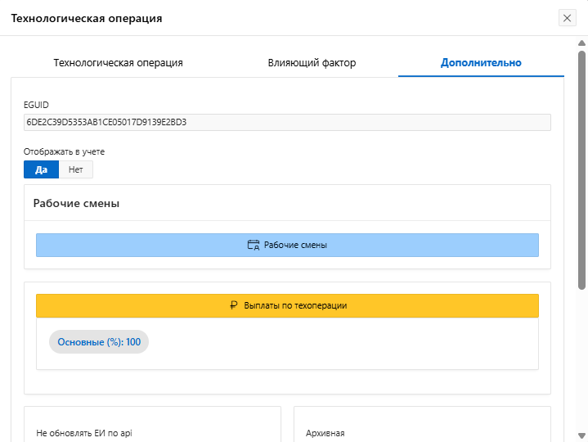The height and width of the screenshot is (442, 588).
Task: Switch to Технологическая операция tab
Action: (118, 62)
